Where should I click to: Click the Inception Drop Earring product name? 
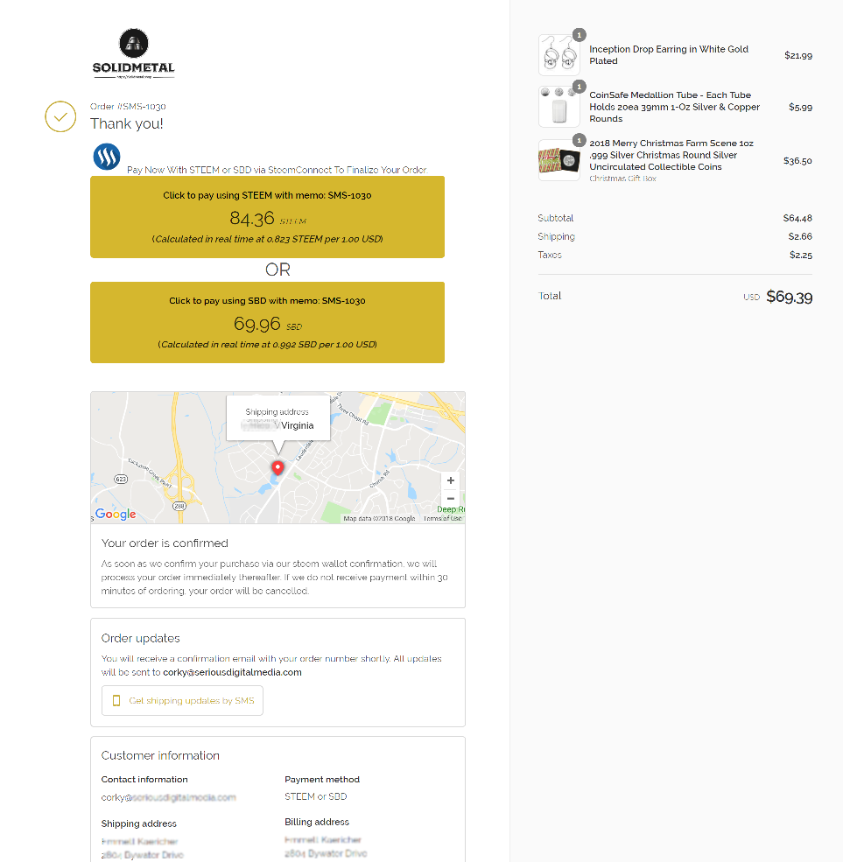(669, 55)
